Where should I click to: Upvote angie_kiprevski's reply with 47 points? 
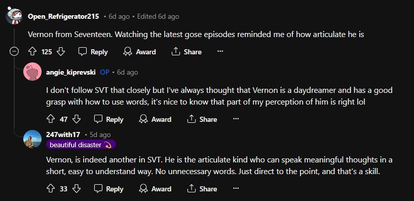[51, 119]
